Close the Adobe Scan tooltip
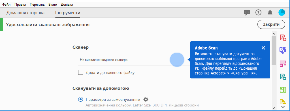Viewport: 290px width, 111px height. point(263,48)
